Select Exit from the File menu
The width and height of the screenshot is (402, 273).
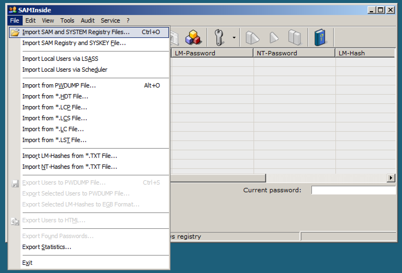[89, 263]
